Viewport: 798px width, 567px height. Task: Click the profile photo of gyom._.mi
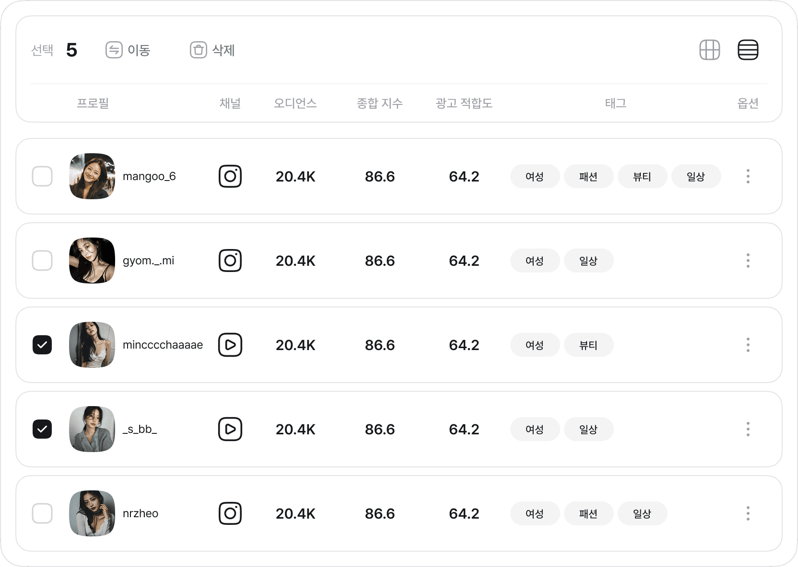92,261
